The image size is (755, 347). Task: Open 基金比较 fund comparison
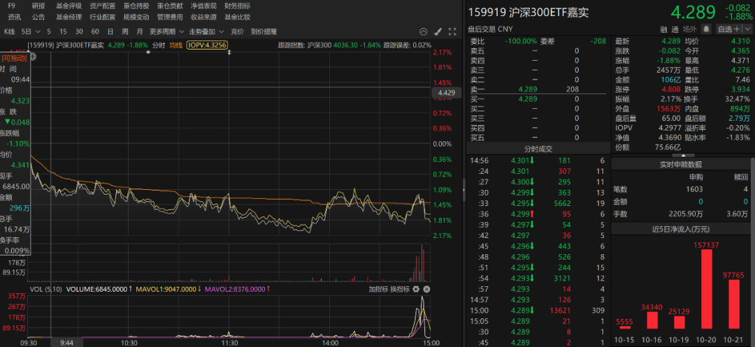tap(238, 17)
